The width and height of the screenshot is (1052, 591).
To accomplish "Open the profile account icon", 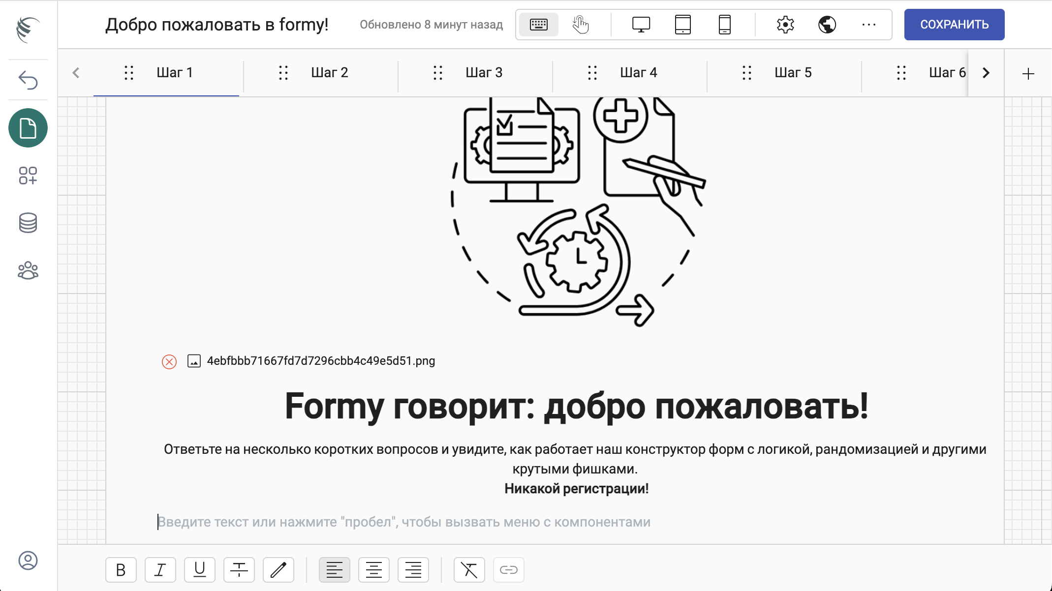I will click(x=28, y=561).
